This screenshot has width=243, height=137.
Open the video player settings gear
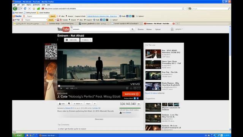127,88
